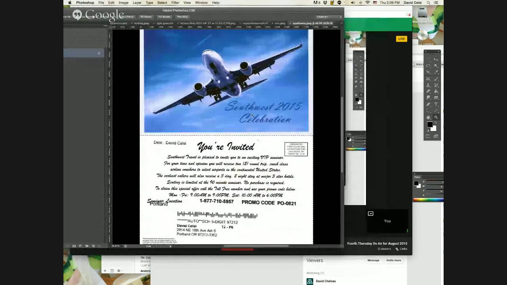This screenshot has width=507, height=285.
Task: Click Invite more in Hangouts window
Action: [393, 260]
